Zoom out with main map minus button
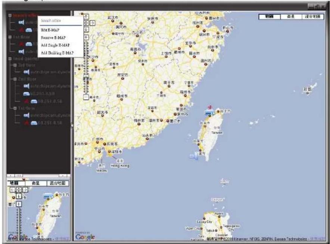The width and height of the screenshot is (330, 244). click(86, 97)
